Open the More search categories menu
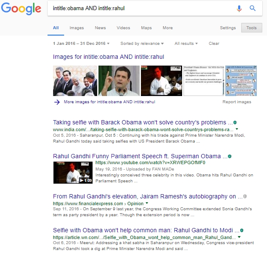 click(168, 28)
